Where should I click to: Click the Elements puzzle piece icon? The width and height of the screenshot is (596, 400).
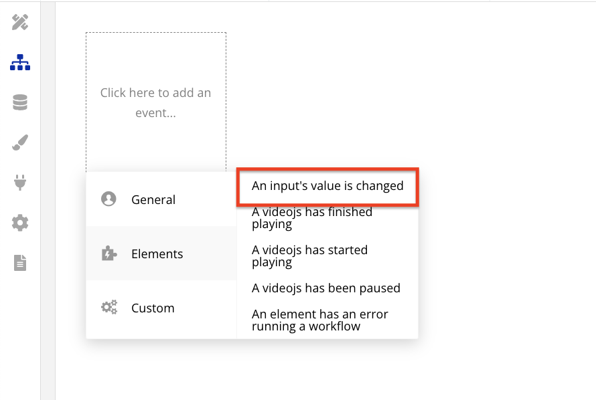(x=109, y=254)
